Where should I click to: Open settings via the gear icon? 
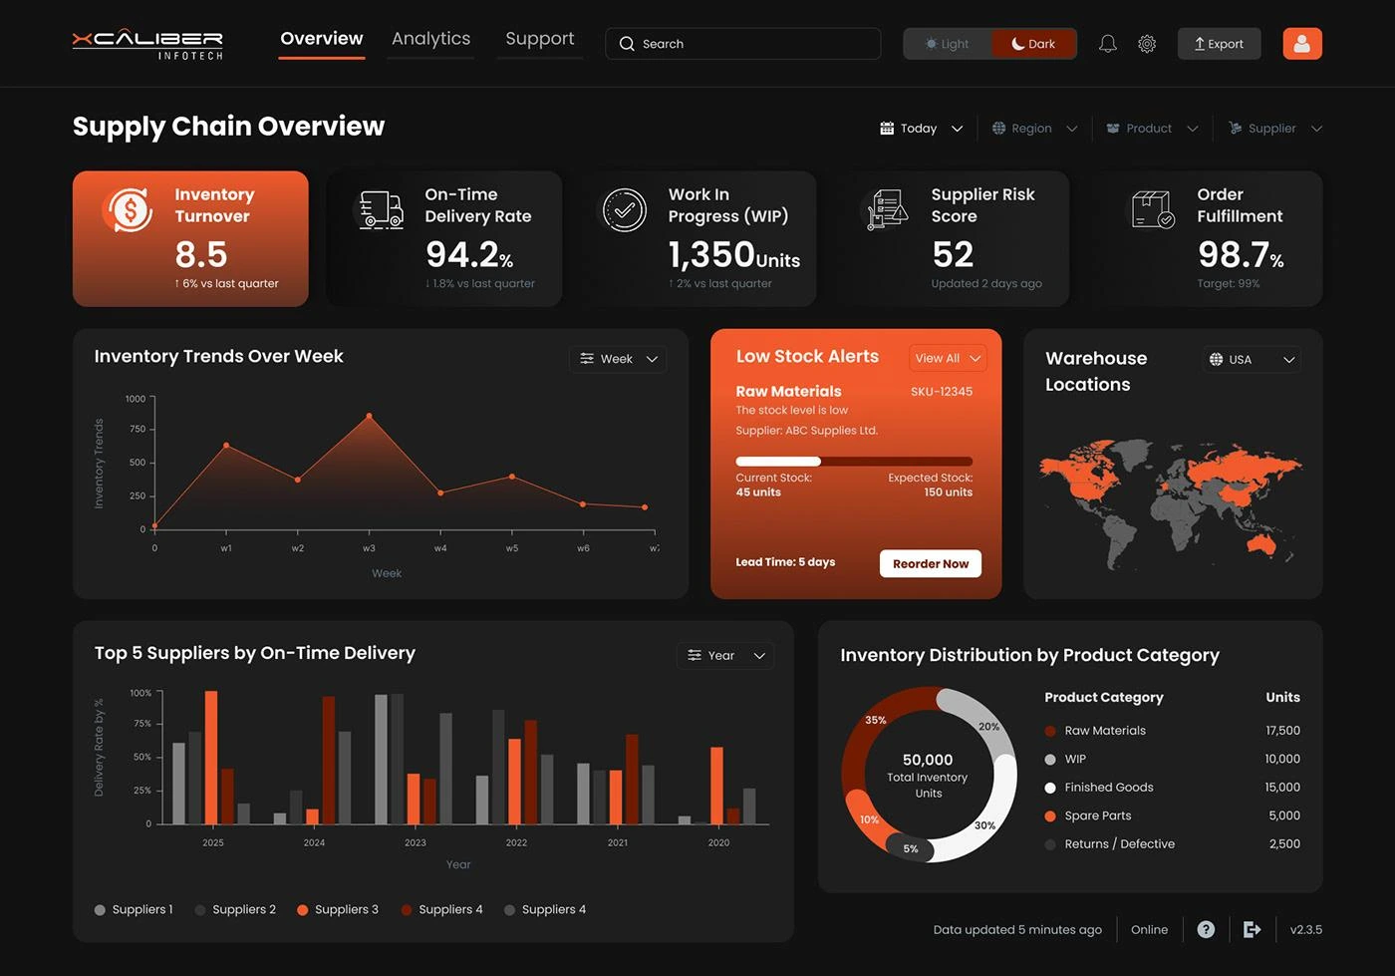pos(1147,44)
